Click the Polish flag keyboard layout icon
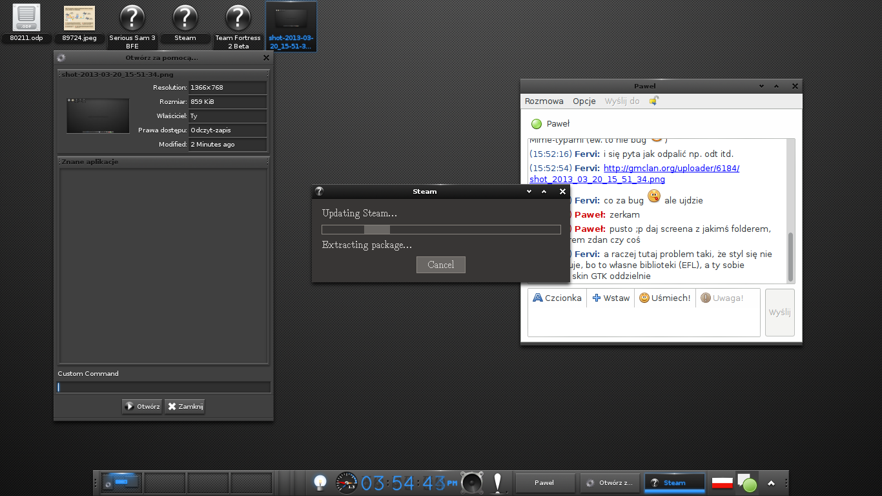Image resolution: width=882 pixels, height=496 pixels. point(722,482)
